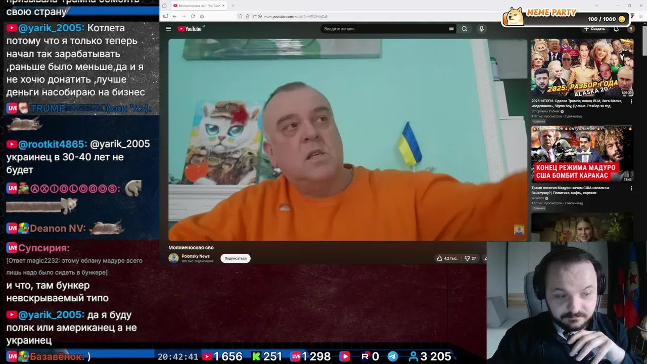This screenshot has height=364, width=647.
Task: Click the clock '20:42:41' in bottom bar
Action: [x=178, y=356]
